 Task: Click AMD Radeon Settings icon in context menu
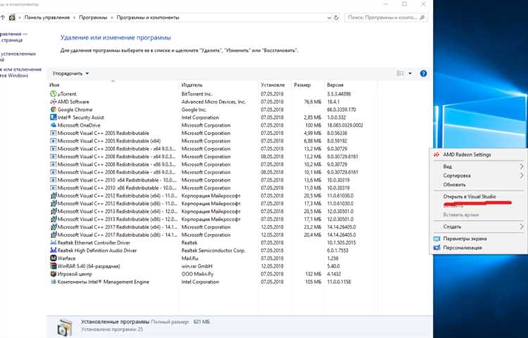tap(437, 155)
